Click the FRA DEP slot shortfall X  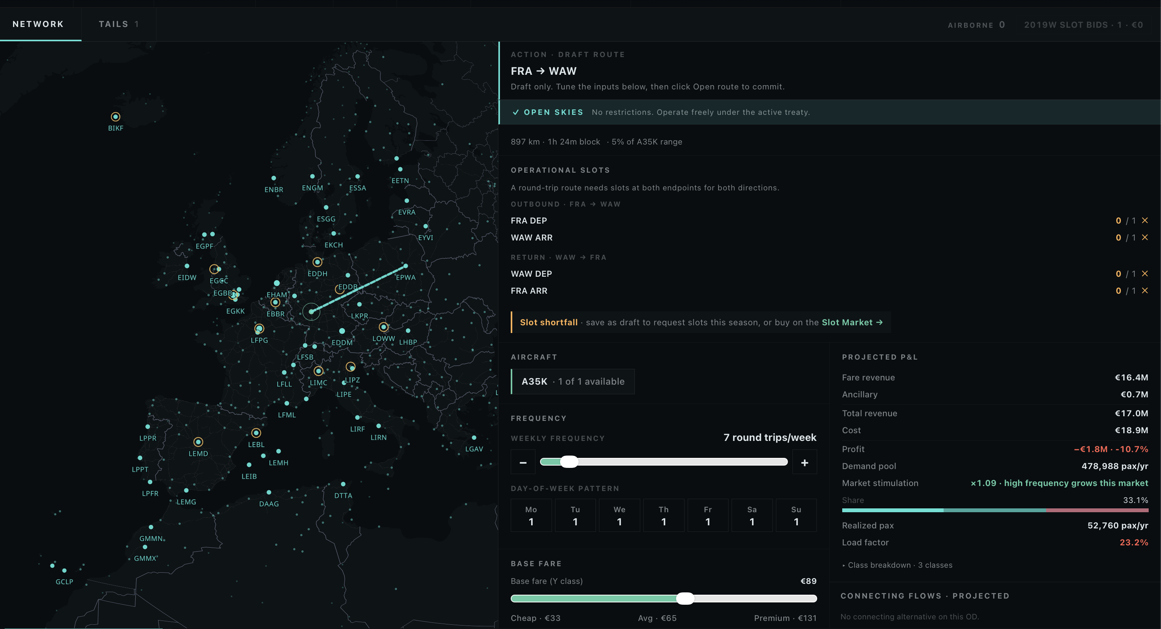point(1145,220)
